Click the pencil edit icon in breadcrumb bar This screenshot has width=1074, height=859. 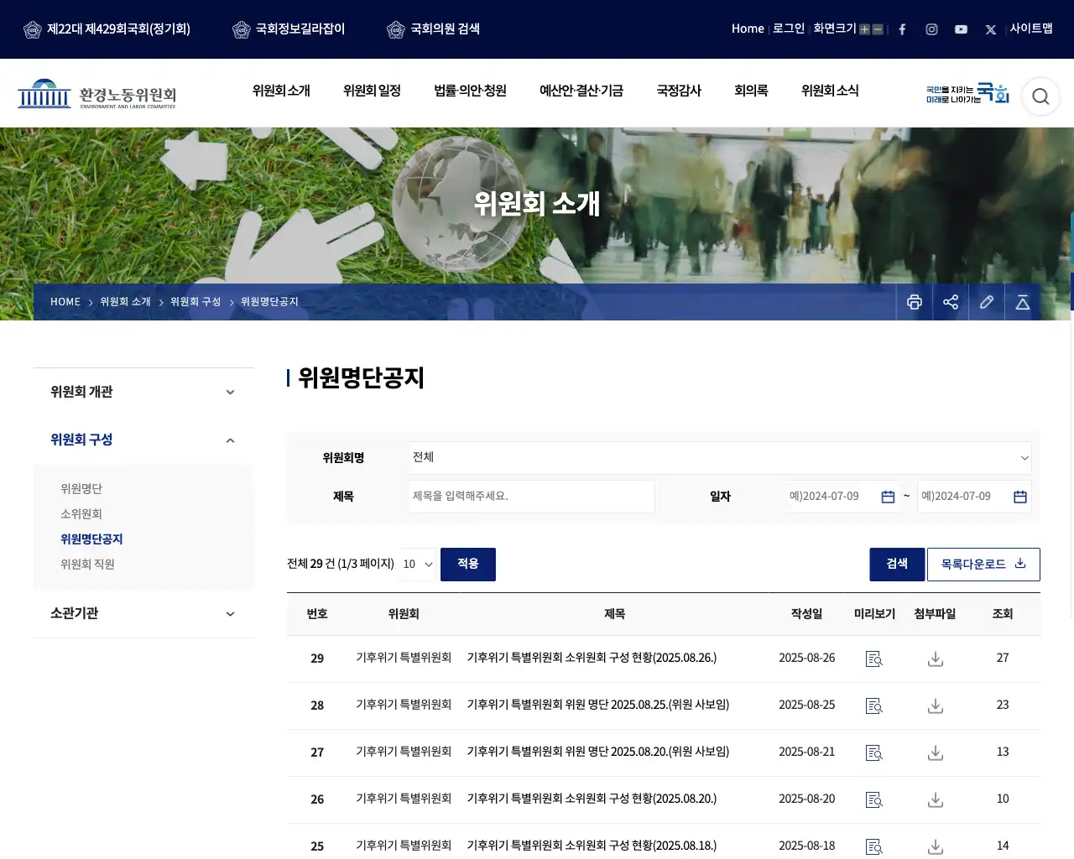pyautogui.click(x=987, y=302)
